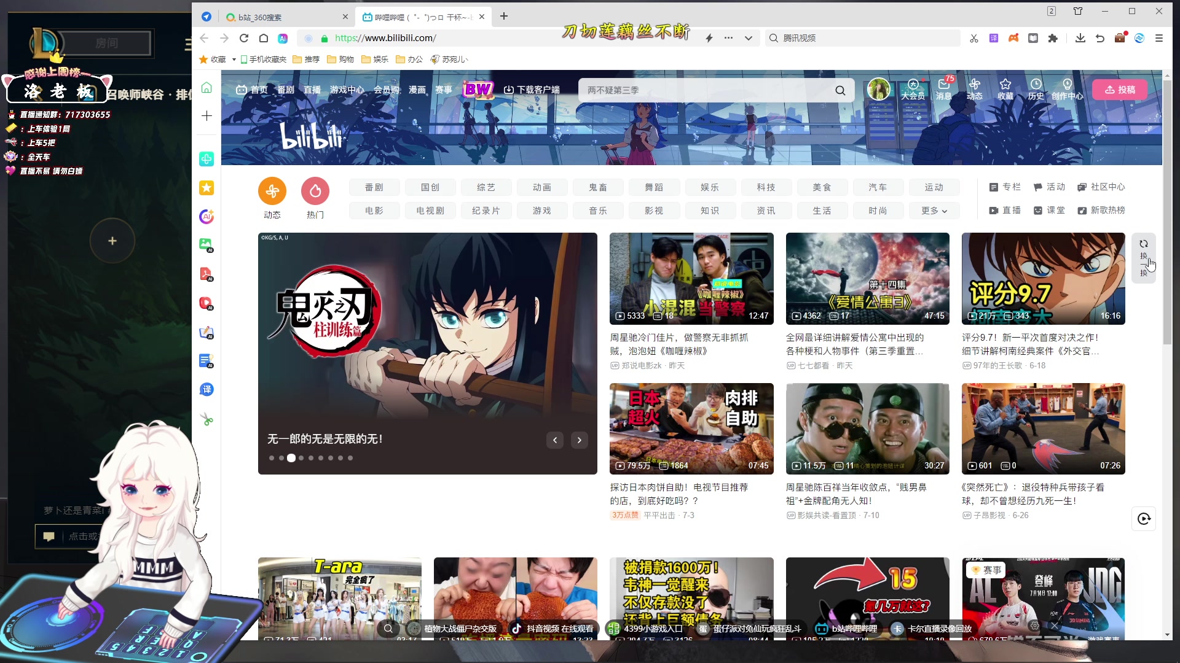
Task: Open 消息 messages icon with badge
Action: click(x=943, y=85)
